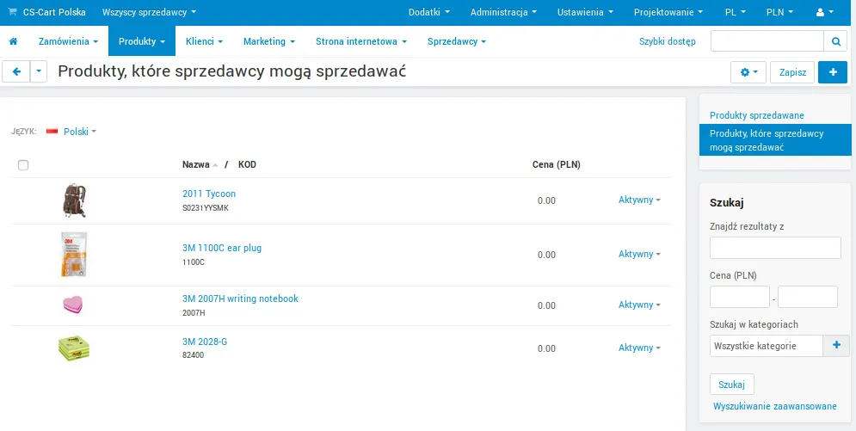
Task: Open the user account icon menu
Action: [825, 12]
